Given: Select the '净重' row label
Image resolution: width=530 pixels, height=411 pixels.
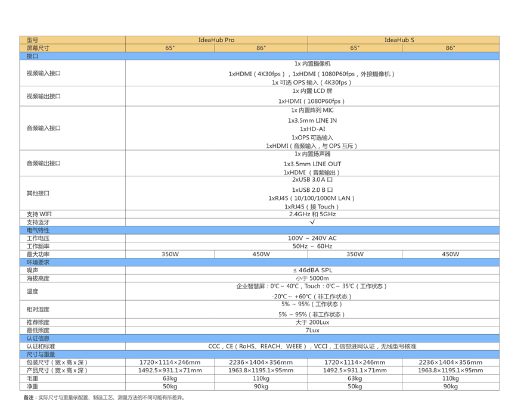Looking at the screenshot, I should coord(32,387).
